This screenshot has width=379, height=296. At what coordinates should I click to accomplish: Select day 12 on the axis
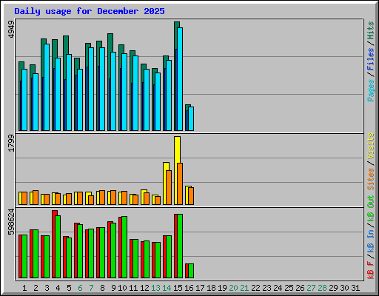(144, 288)
